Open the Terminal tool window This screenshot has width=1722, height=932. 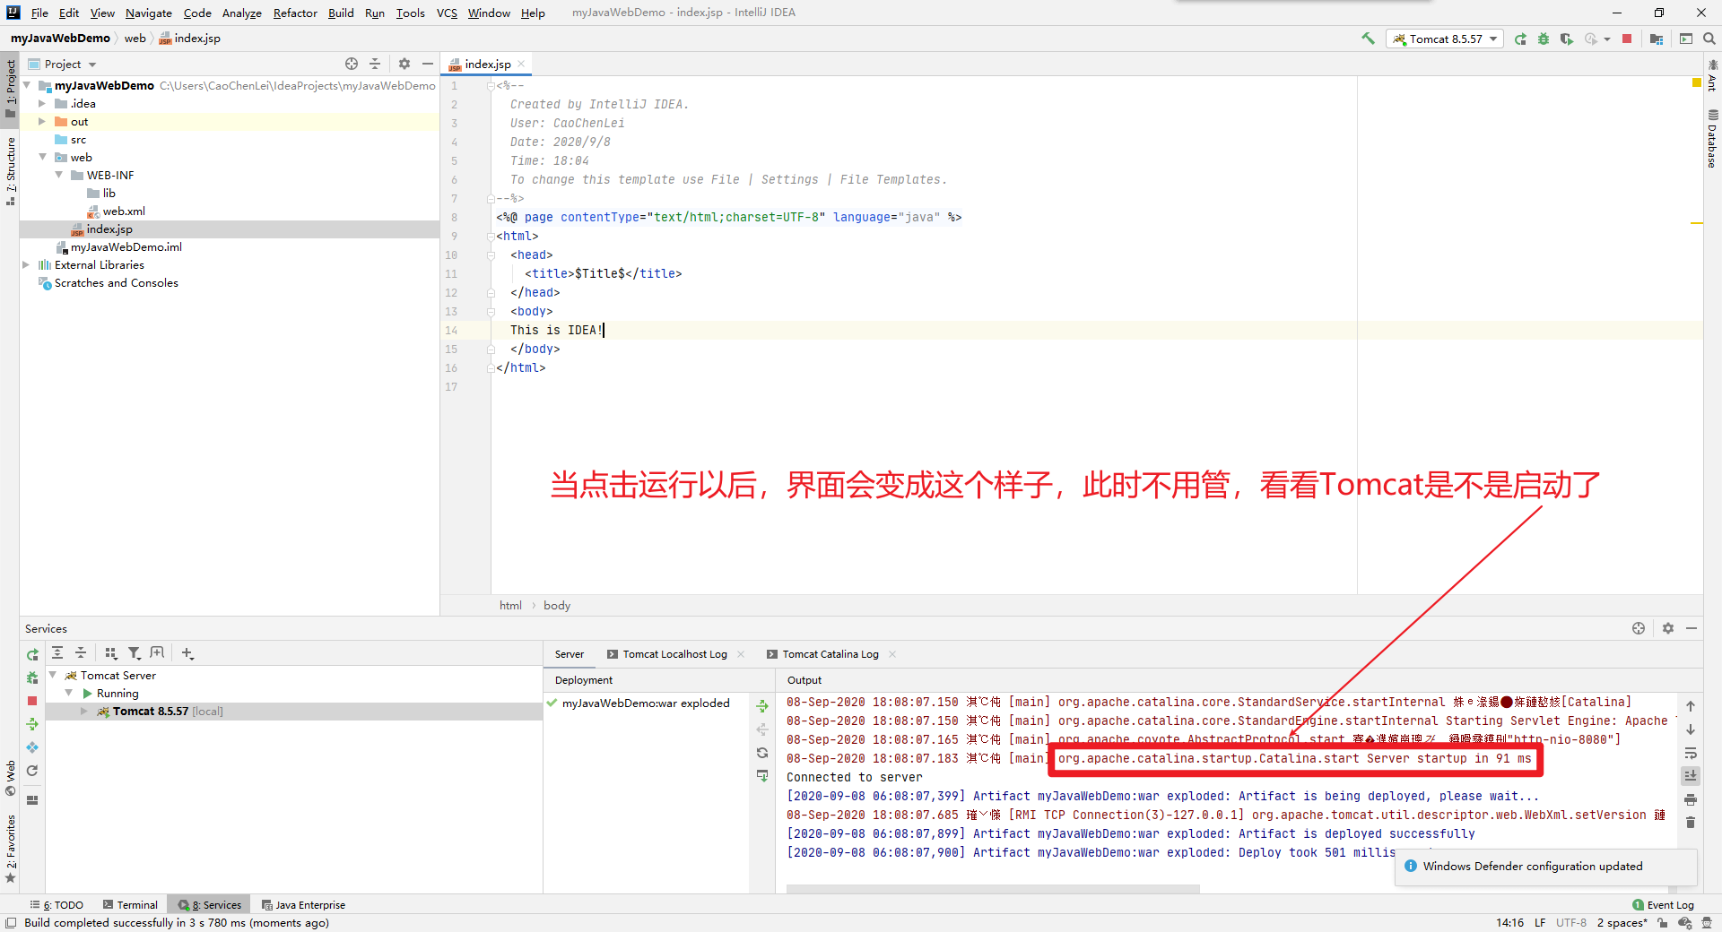[x=130, y=905]
